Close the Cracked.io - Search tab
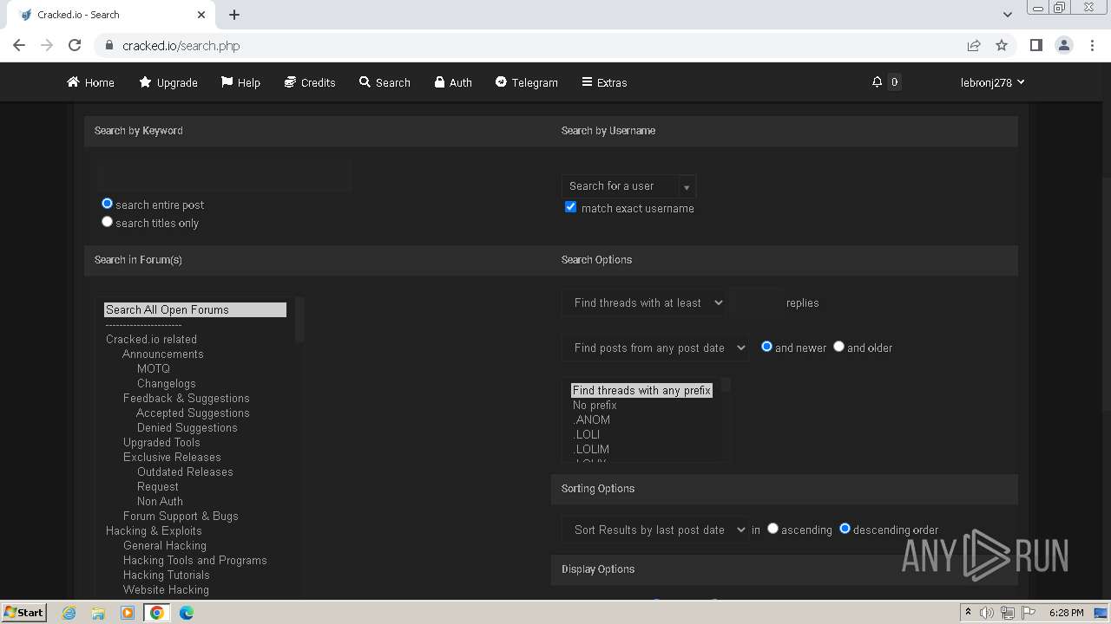This screenshot has height=624, width=1111. click(x=201, y=15)
